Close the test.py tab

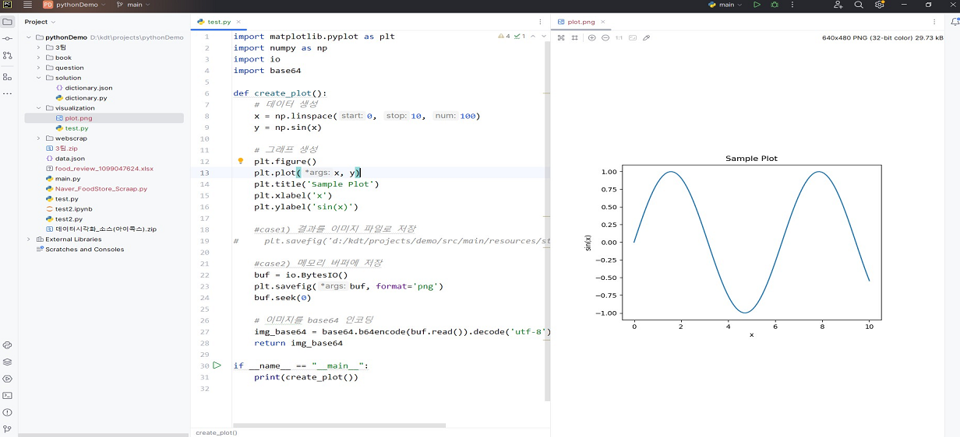[238, 22]
